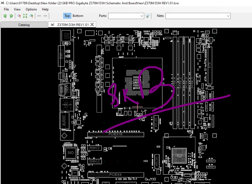The image size is (252, 184).
Task: Open the View menu
Action: (17, 9)
